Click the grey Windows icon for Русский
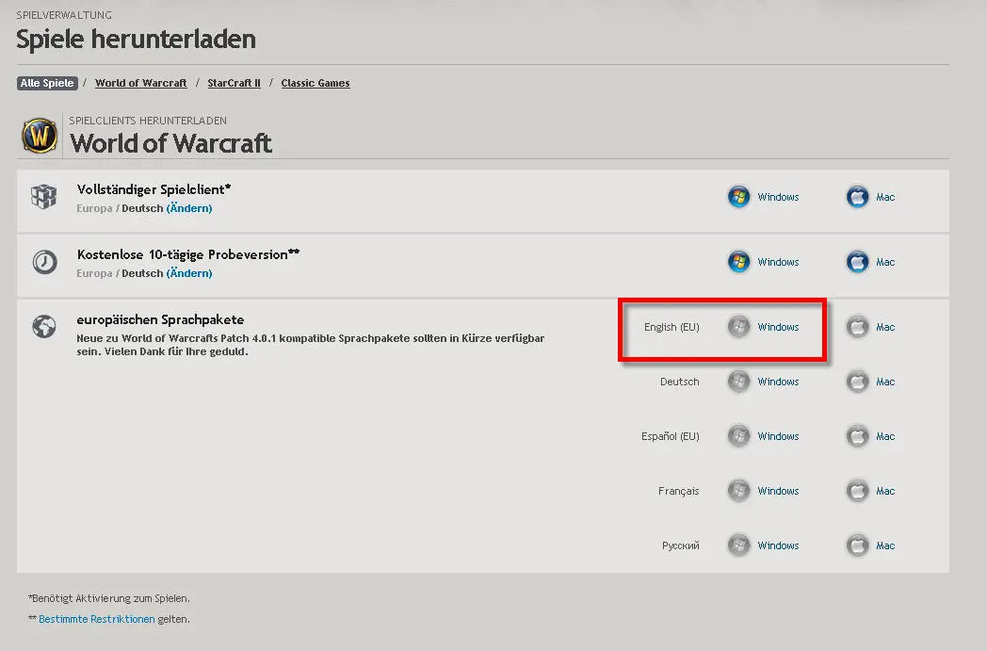This screenshot has width=987, height=651. (738, 545)
